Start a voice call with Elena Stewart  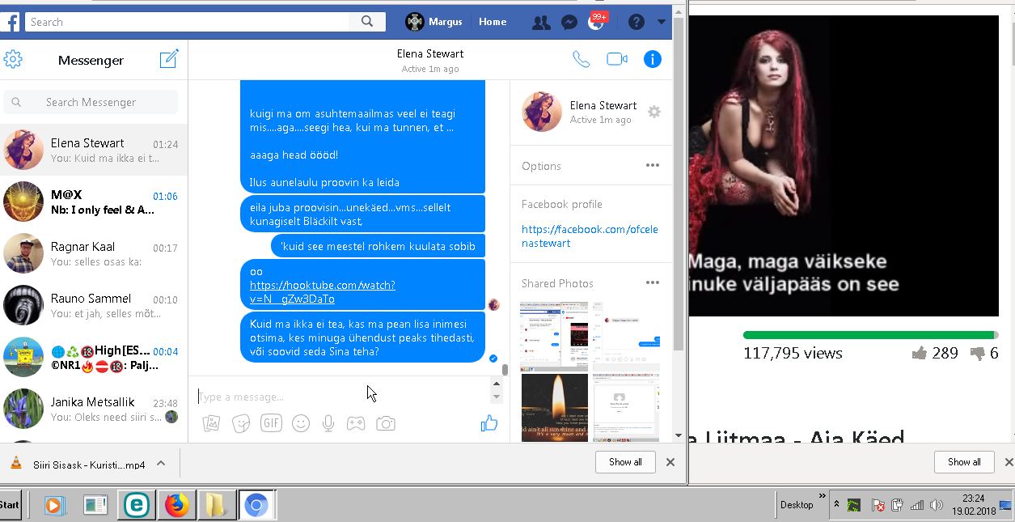(581, 59)
